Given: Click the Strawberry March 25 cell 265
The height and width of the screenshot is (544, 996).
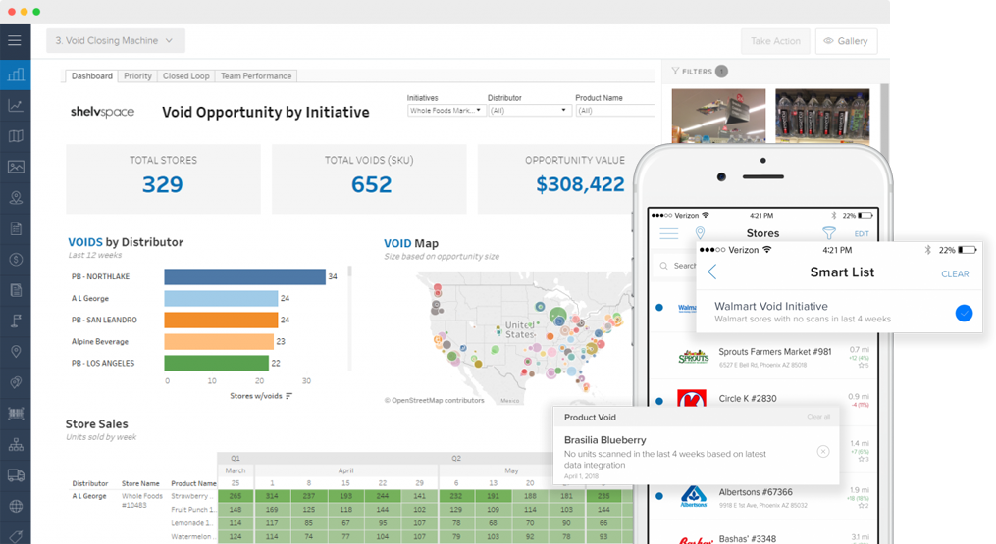Looking at the screenshot, I should coord(236,496).
